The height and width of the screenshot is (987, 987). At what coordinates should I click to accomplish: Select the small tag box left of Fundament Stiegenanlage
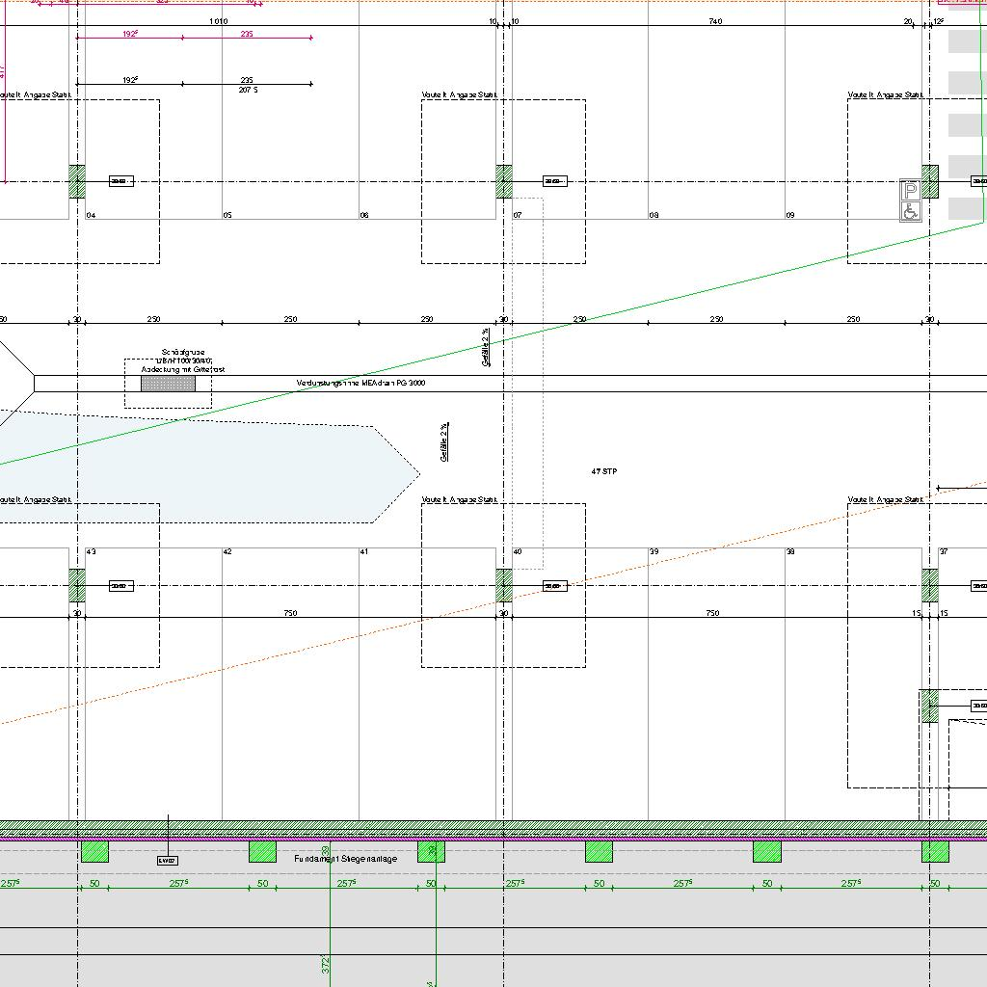[167, 860]
